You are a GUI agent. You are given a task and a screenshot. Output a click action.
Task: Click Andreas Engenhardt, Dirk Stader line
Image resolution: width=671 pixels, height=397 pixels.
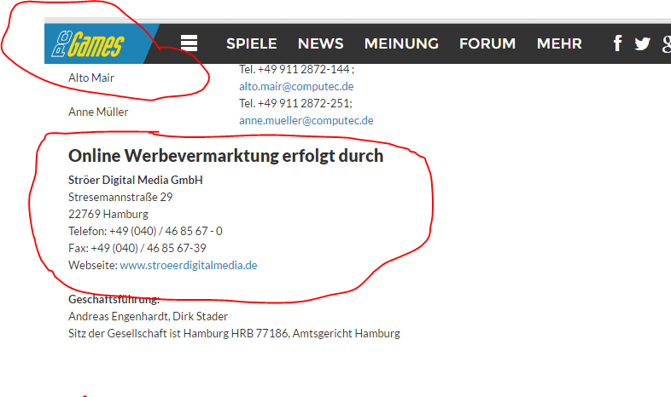click(x=148, y=316)
